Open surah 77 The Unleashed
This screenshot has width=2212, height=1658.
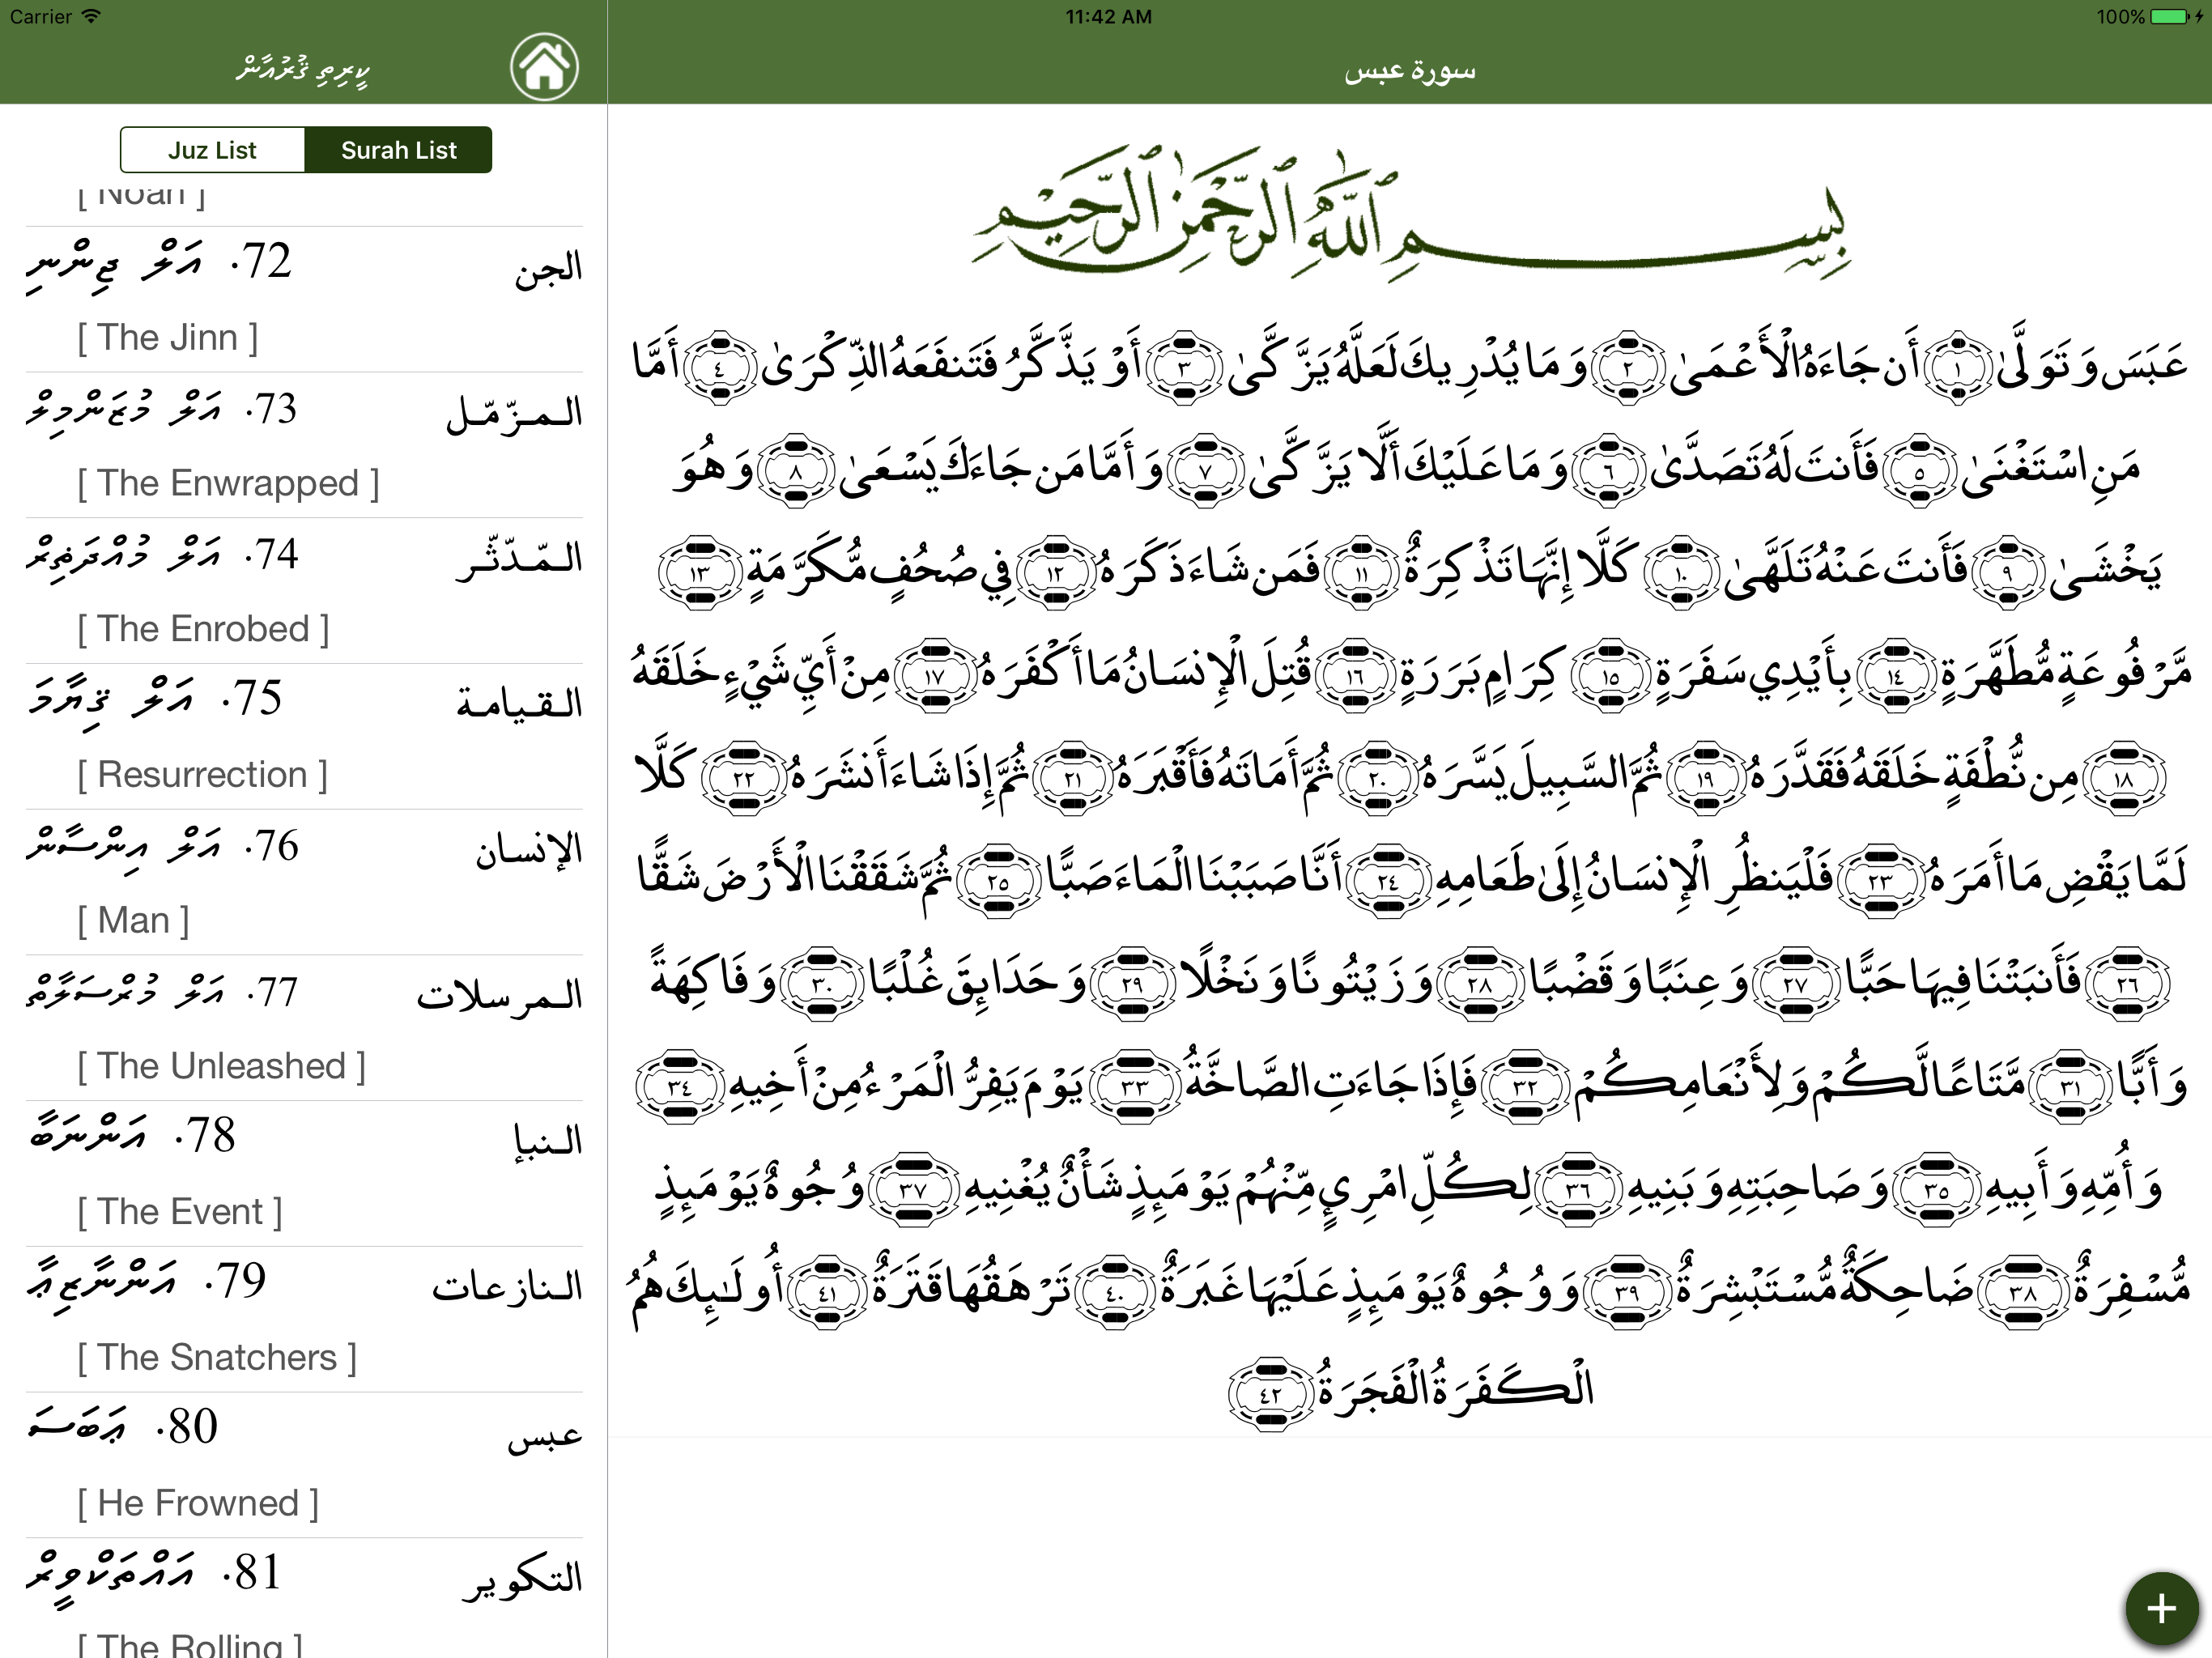[304, 1028]
